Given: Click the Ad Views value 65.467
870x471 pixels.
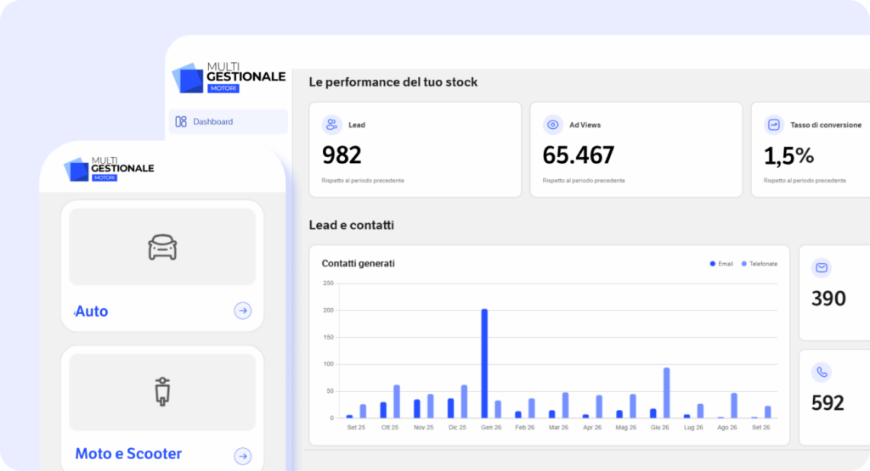Looking at the screenshot, I should click(x=578, y=155).
